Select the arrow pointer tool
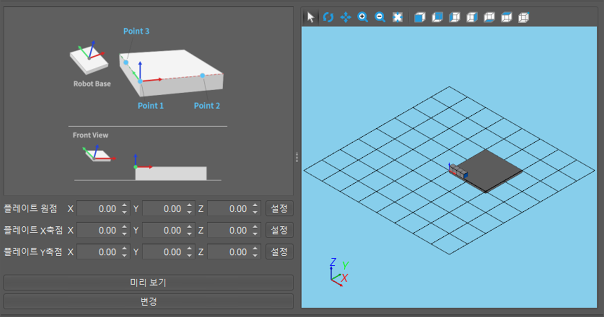The image size is (604, 317). point(310,17)
